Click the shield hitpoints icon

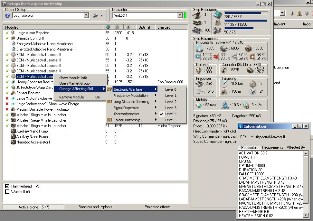pos(199,48)
